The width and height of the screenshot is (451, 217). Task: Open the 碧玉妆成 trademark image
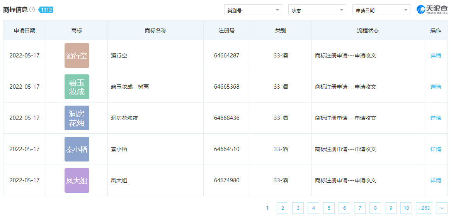pos(77,87)
